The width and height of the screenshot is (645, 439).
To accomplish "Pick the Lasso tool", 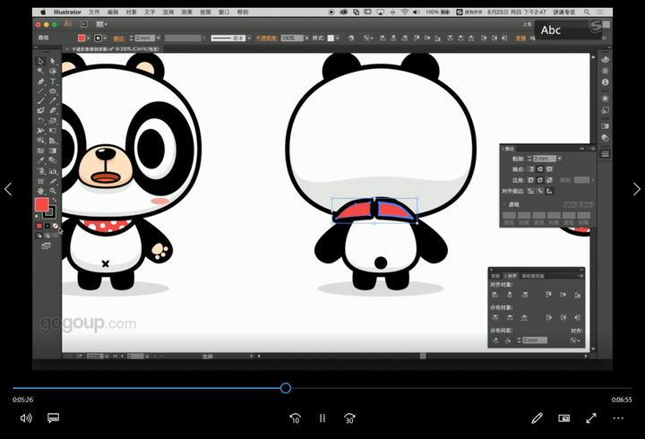I will (x=53, y=71).
